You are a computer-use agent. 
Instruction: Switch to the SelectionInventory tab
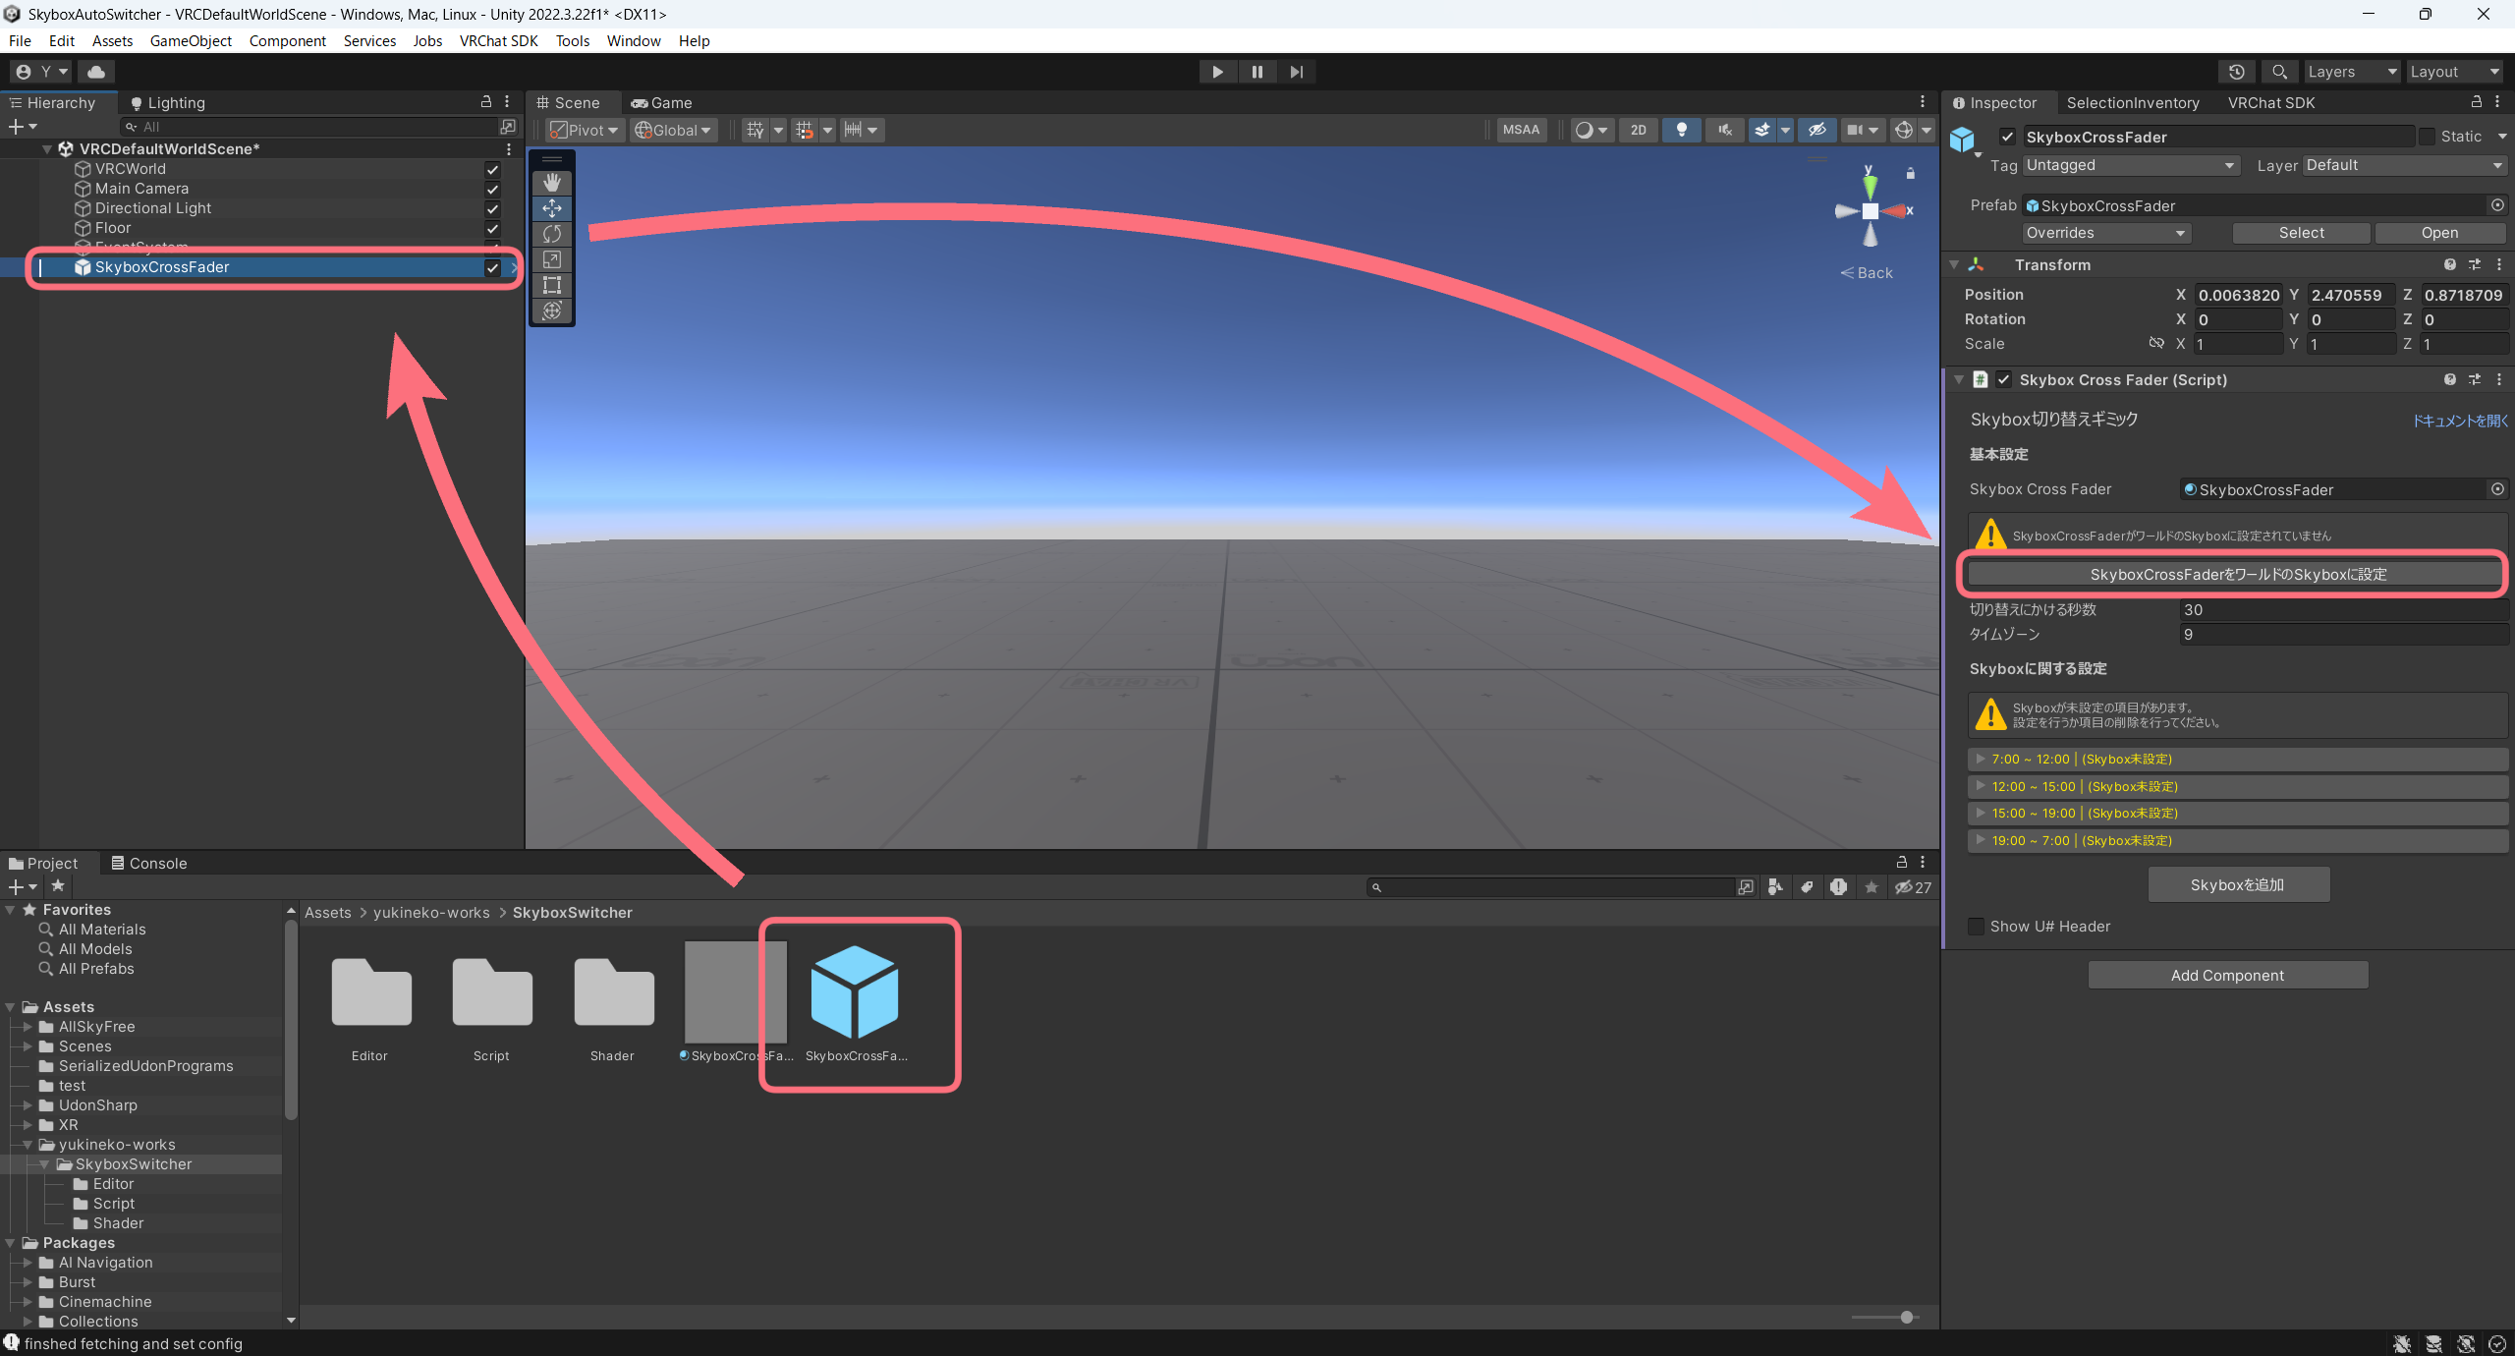pos(2133,102)
